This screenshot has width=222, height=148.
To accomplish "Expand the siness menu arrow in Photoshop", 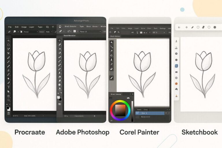I will (99, 27).
